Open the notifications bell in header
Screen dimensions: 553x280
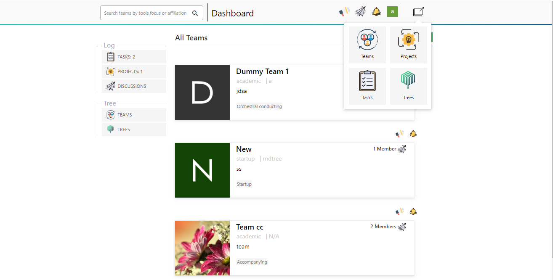[376, 12]
